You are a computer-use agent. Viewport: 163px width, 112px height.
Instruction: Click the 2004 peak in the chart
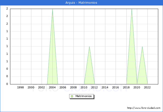tap(52, 9)
